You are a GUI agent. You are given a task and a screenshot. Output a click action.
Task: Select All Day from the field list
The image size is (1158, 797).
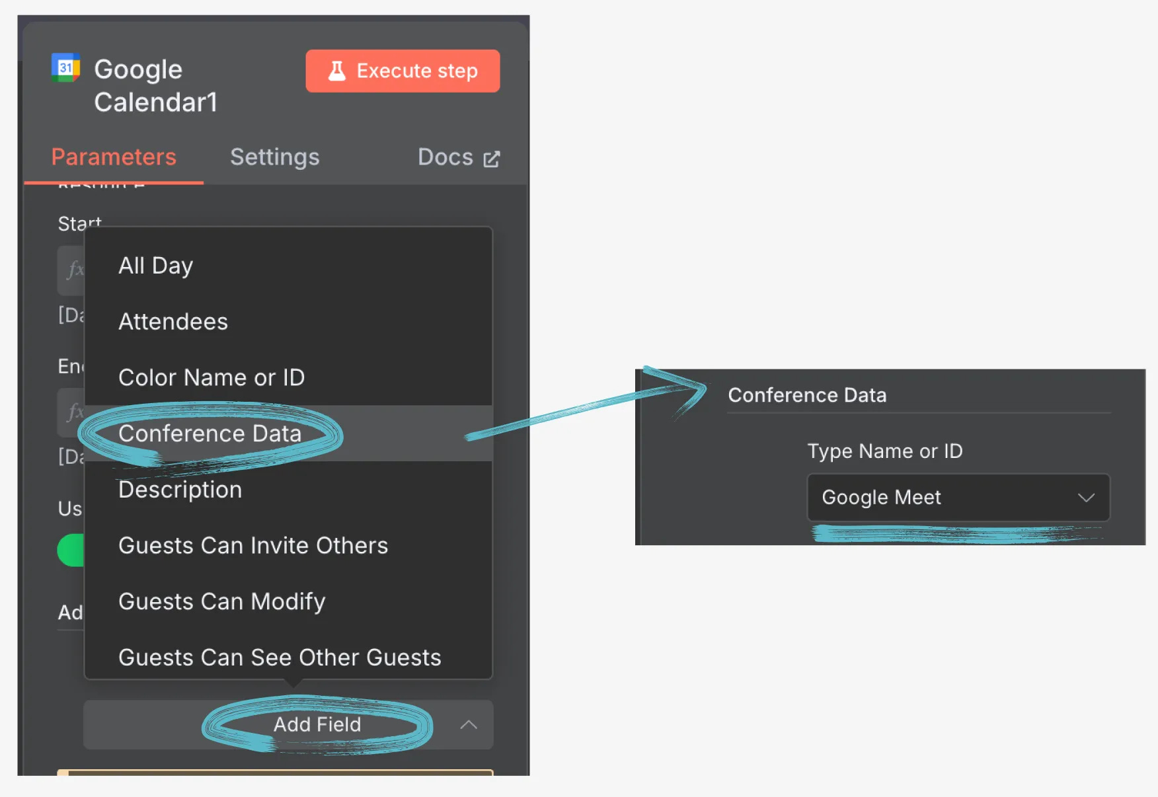(288, 265)
